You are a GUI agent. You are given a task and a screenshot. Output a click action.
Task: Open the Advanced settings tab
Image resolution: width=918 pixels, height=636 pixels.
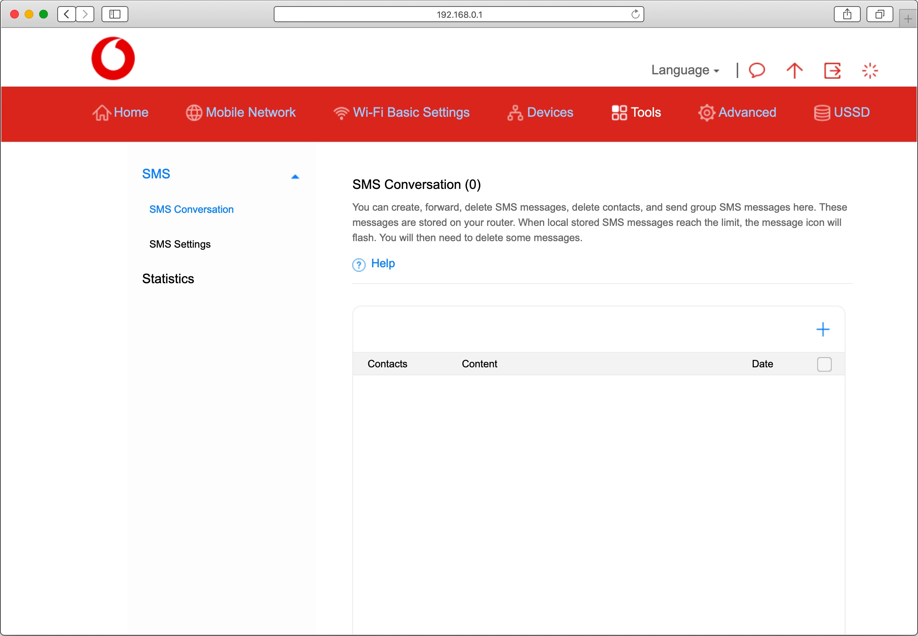pos(737,112)
